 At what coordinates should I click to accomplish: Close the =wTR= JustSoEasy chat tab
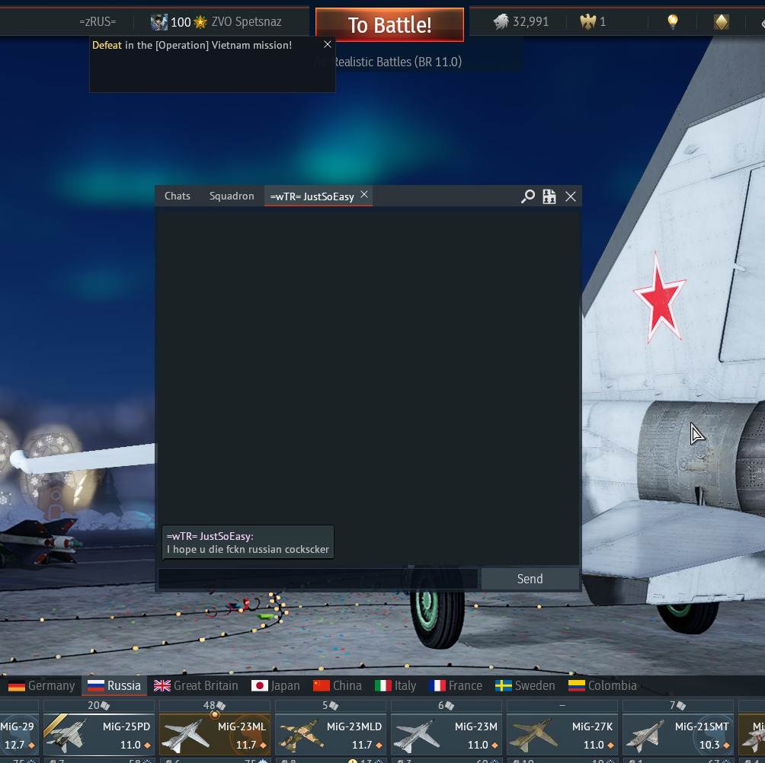pyautogui.click(x=364, y=195)
